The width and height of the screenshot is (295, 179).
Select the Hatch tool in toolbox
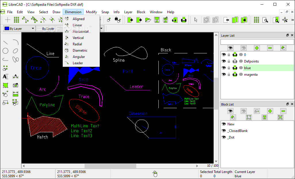coord(5,85)
